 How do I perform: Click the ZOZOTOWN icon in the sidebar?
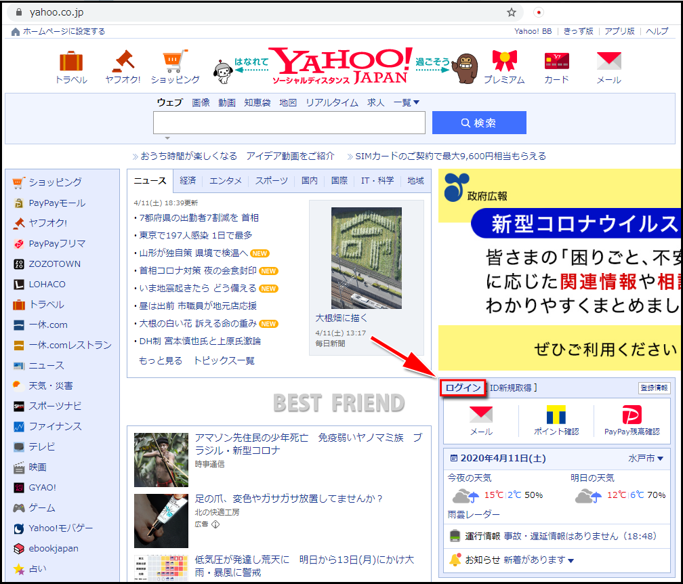19,264
